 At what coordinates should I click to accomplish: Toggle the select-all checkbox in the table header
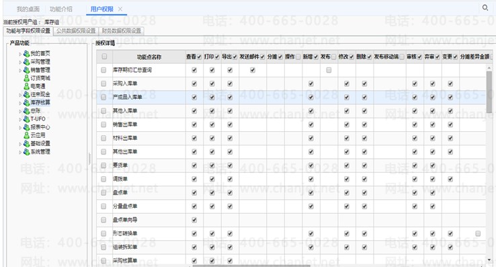(x=104, y=56)
